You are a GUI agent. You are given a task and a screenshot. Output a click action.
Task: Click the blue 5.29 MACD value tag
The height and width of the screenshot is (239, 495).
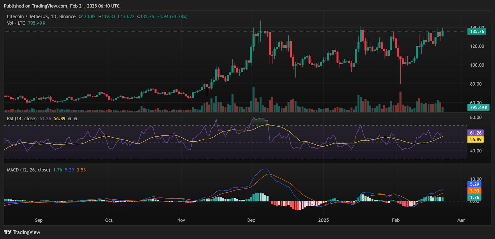coord(474,184)
